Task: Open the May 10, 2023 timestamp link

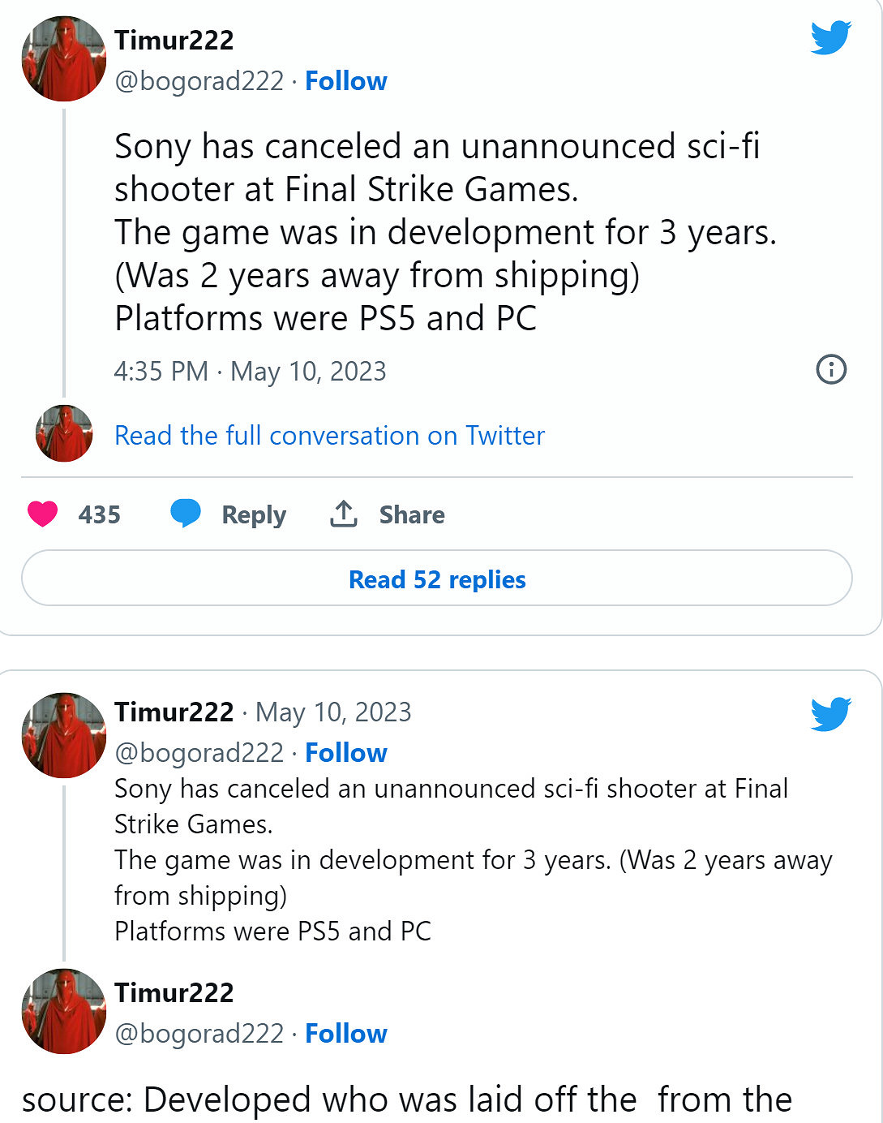Action: [x=334, y=712]
